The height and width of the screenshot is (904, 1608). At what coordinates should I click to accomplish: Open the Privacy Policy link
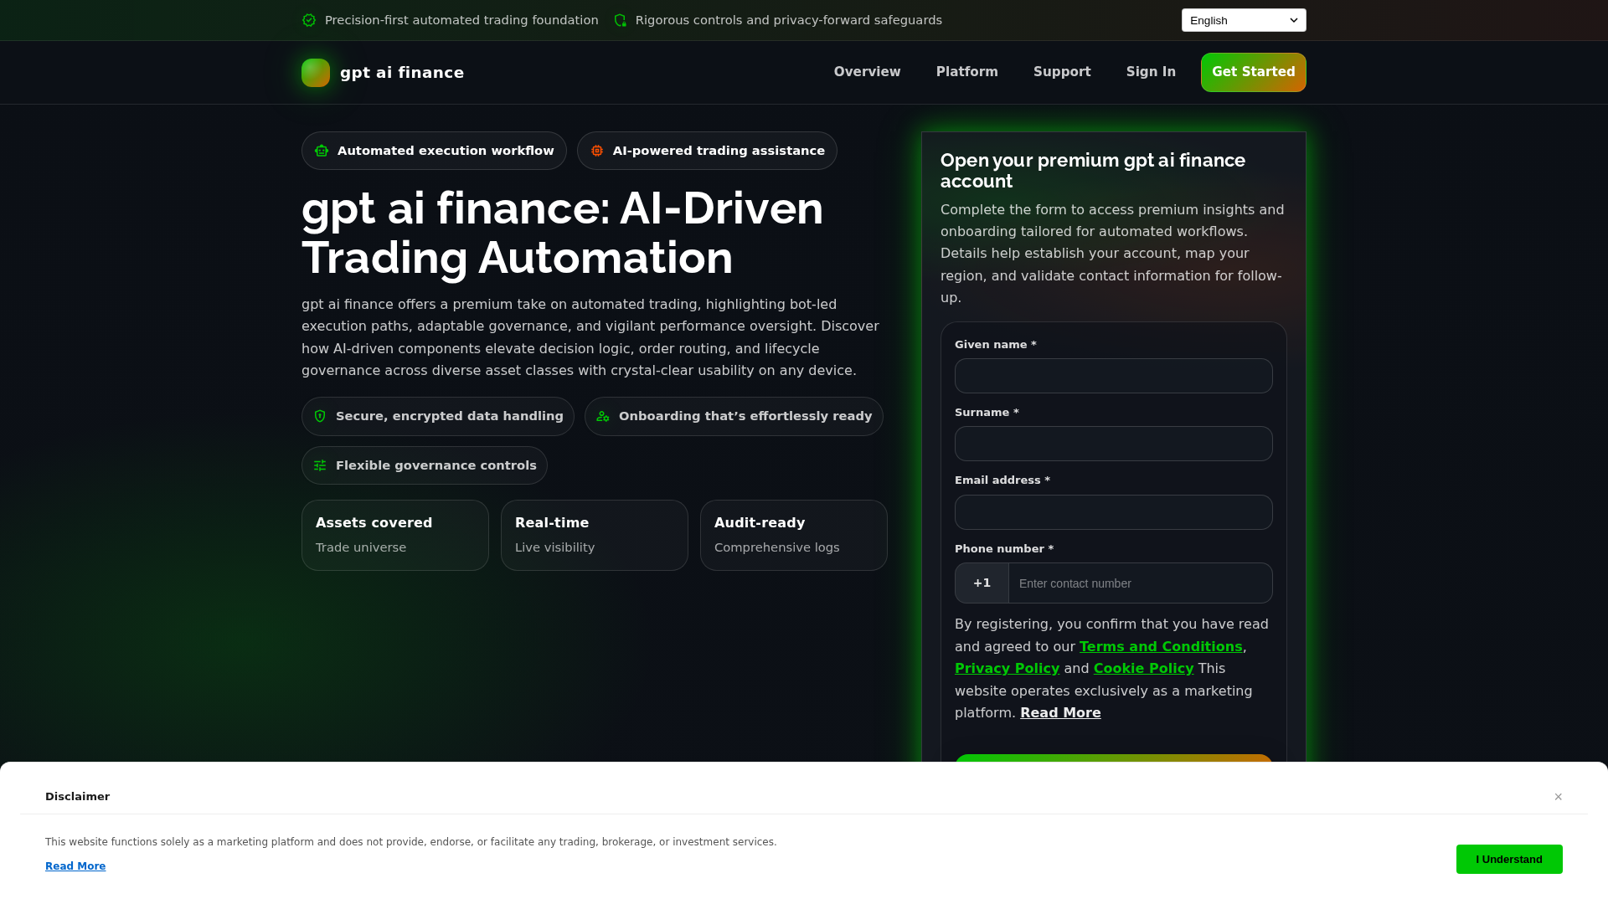coord(1007,669)
